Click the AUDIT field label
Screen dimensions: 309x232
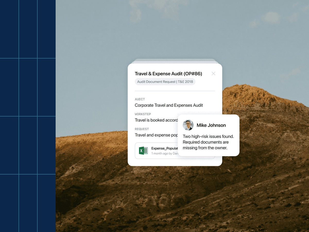tap(140, 99)
